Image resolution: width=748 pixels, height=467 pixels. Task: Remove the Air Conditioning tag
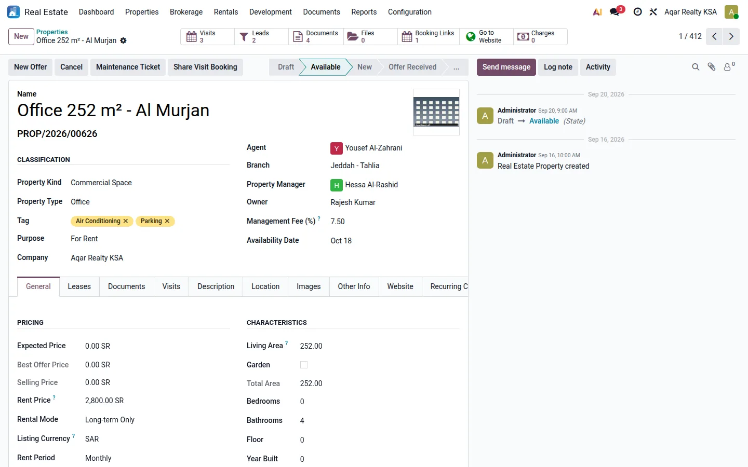pos(126,221)
